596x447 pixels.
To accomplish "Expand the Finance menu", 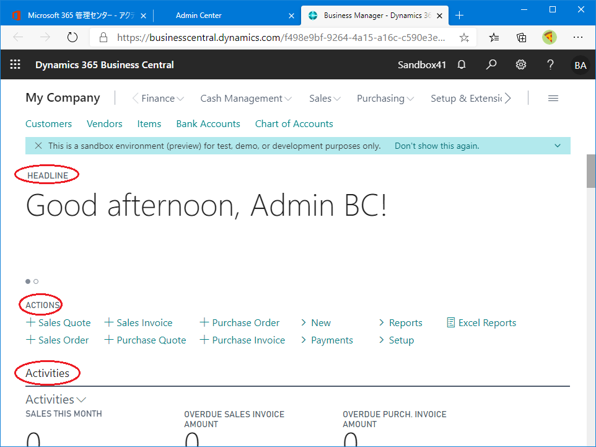I will point(162,99).
